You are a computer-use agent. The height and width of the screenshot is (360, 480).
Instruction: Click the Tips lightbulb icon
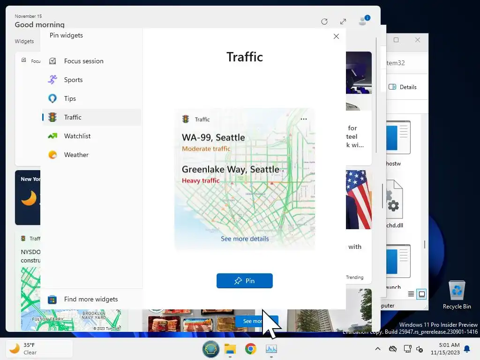click(x=52, y=98)
